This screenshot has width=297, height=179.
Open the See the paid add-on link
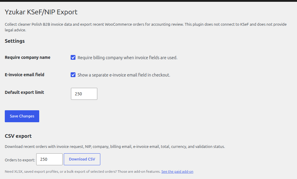tap(177, 172)
